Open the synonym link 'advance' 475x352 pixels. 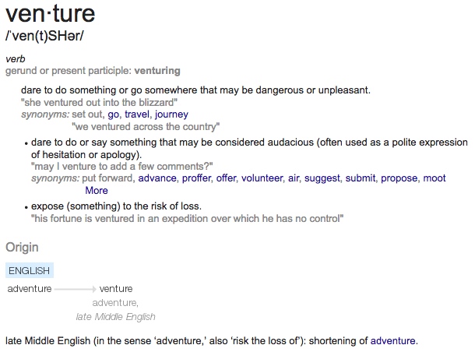pyautogui.click(x=157, y=178)
